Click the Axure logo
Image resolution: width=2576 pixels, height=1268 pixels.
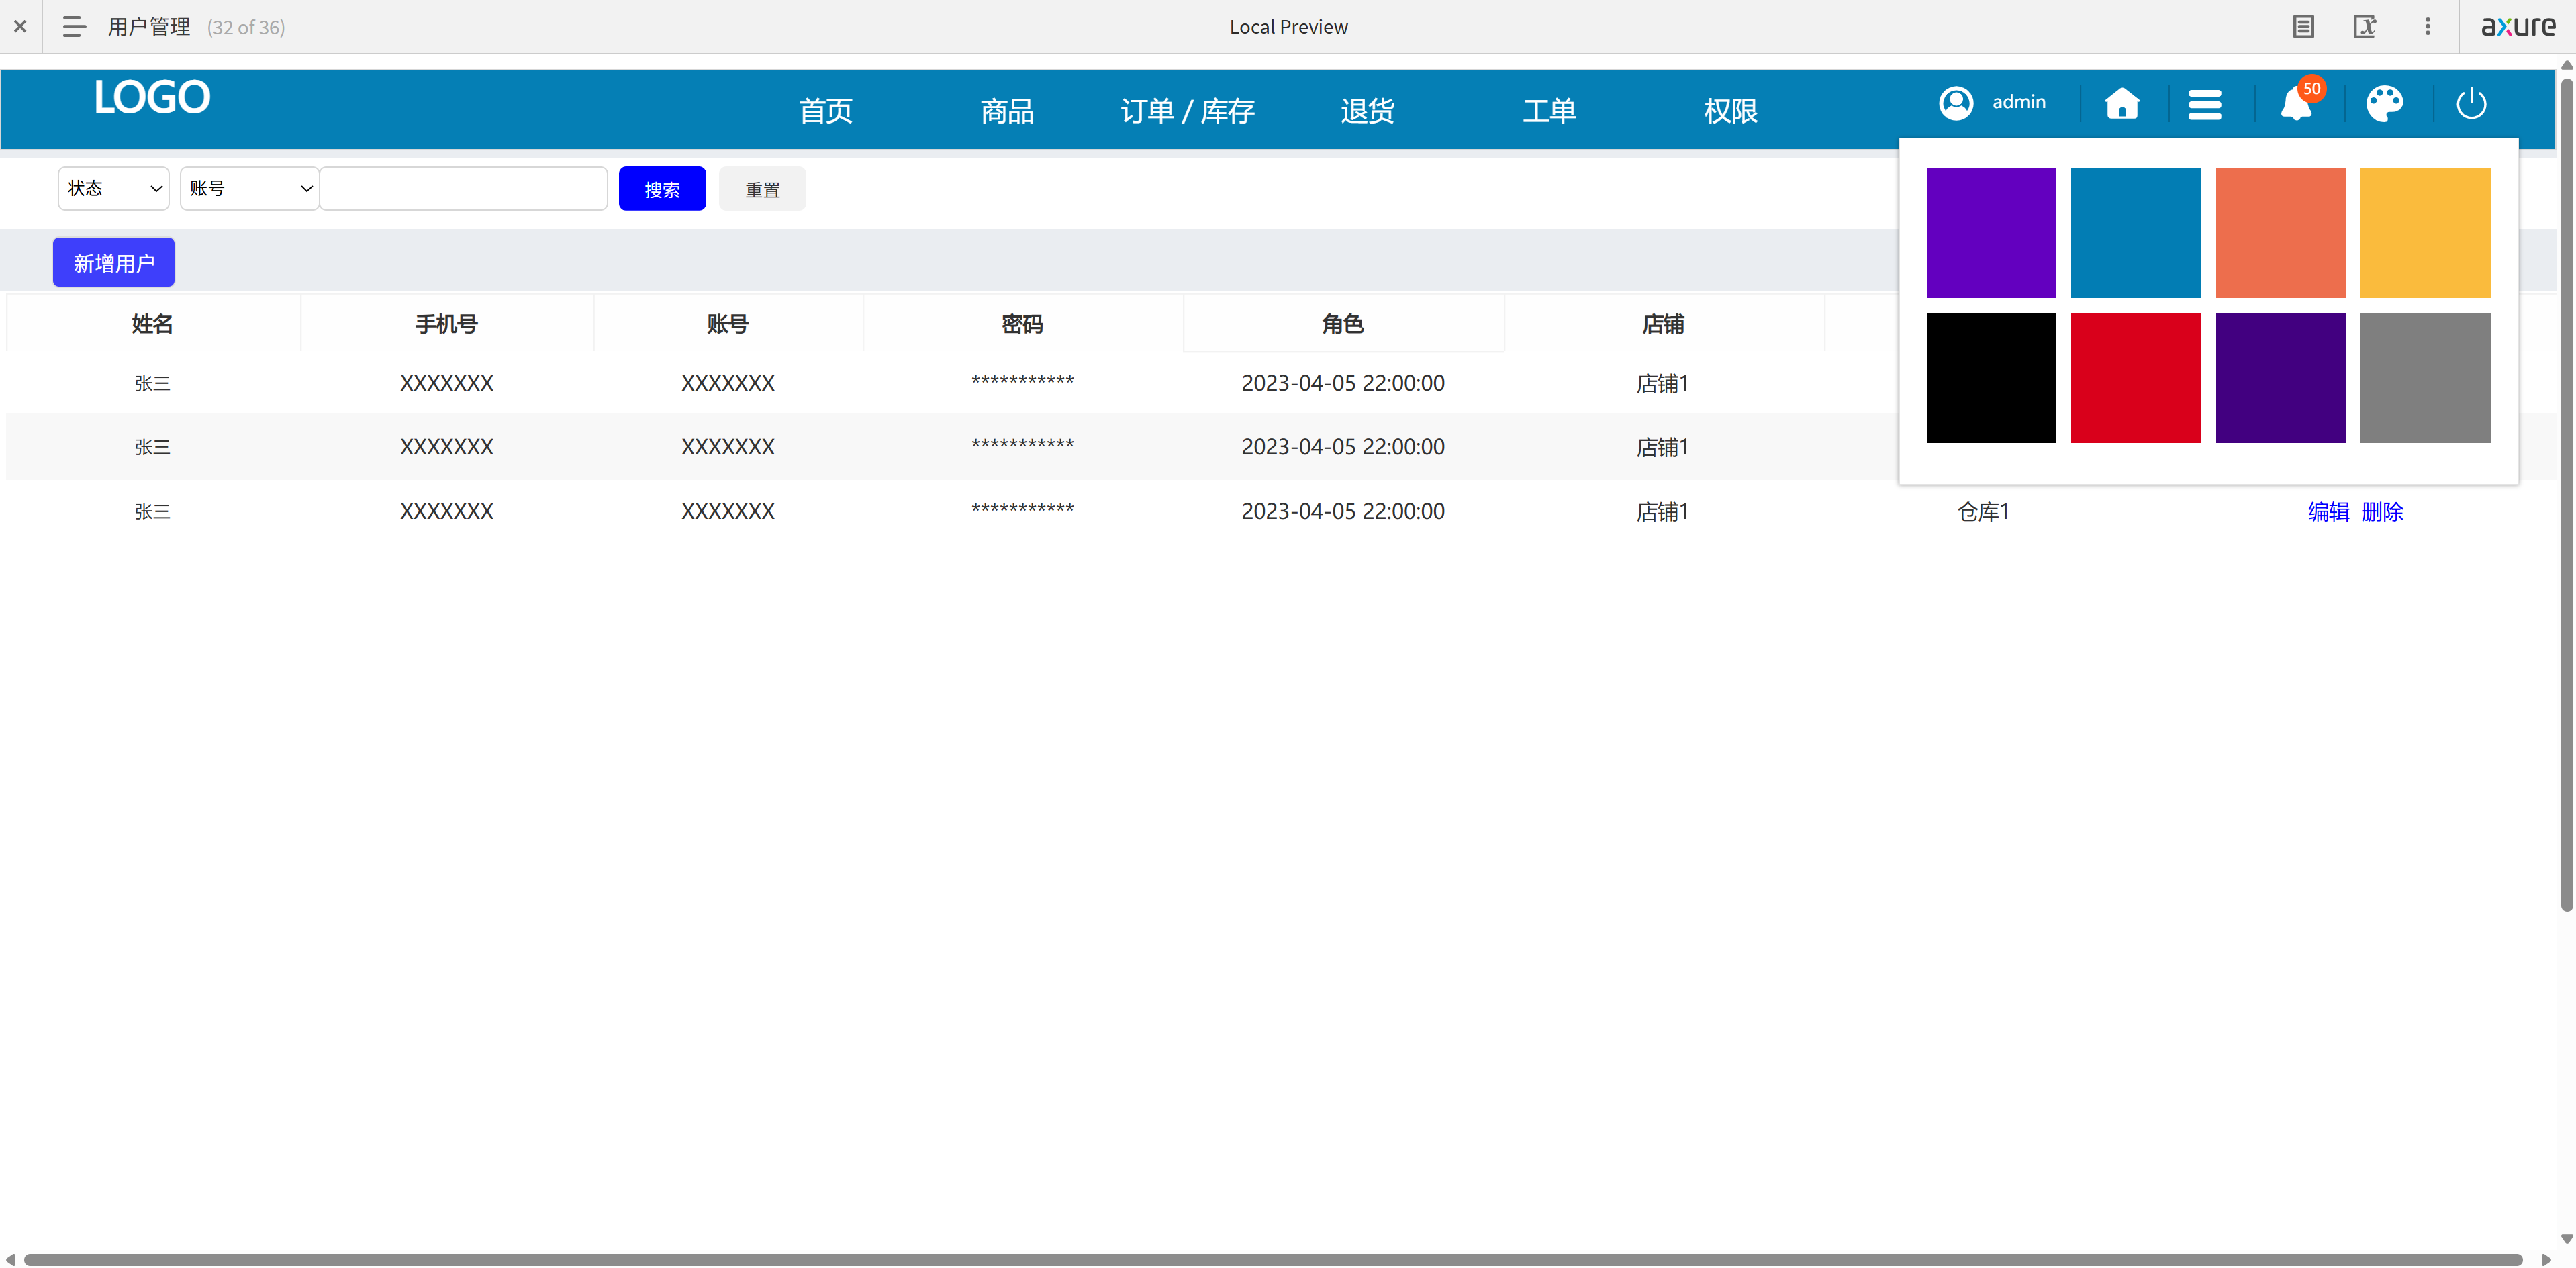(2518, 27)
